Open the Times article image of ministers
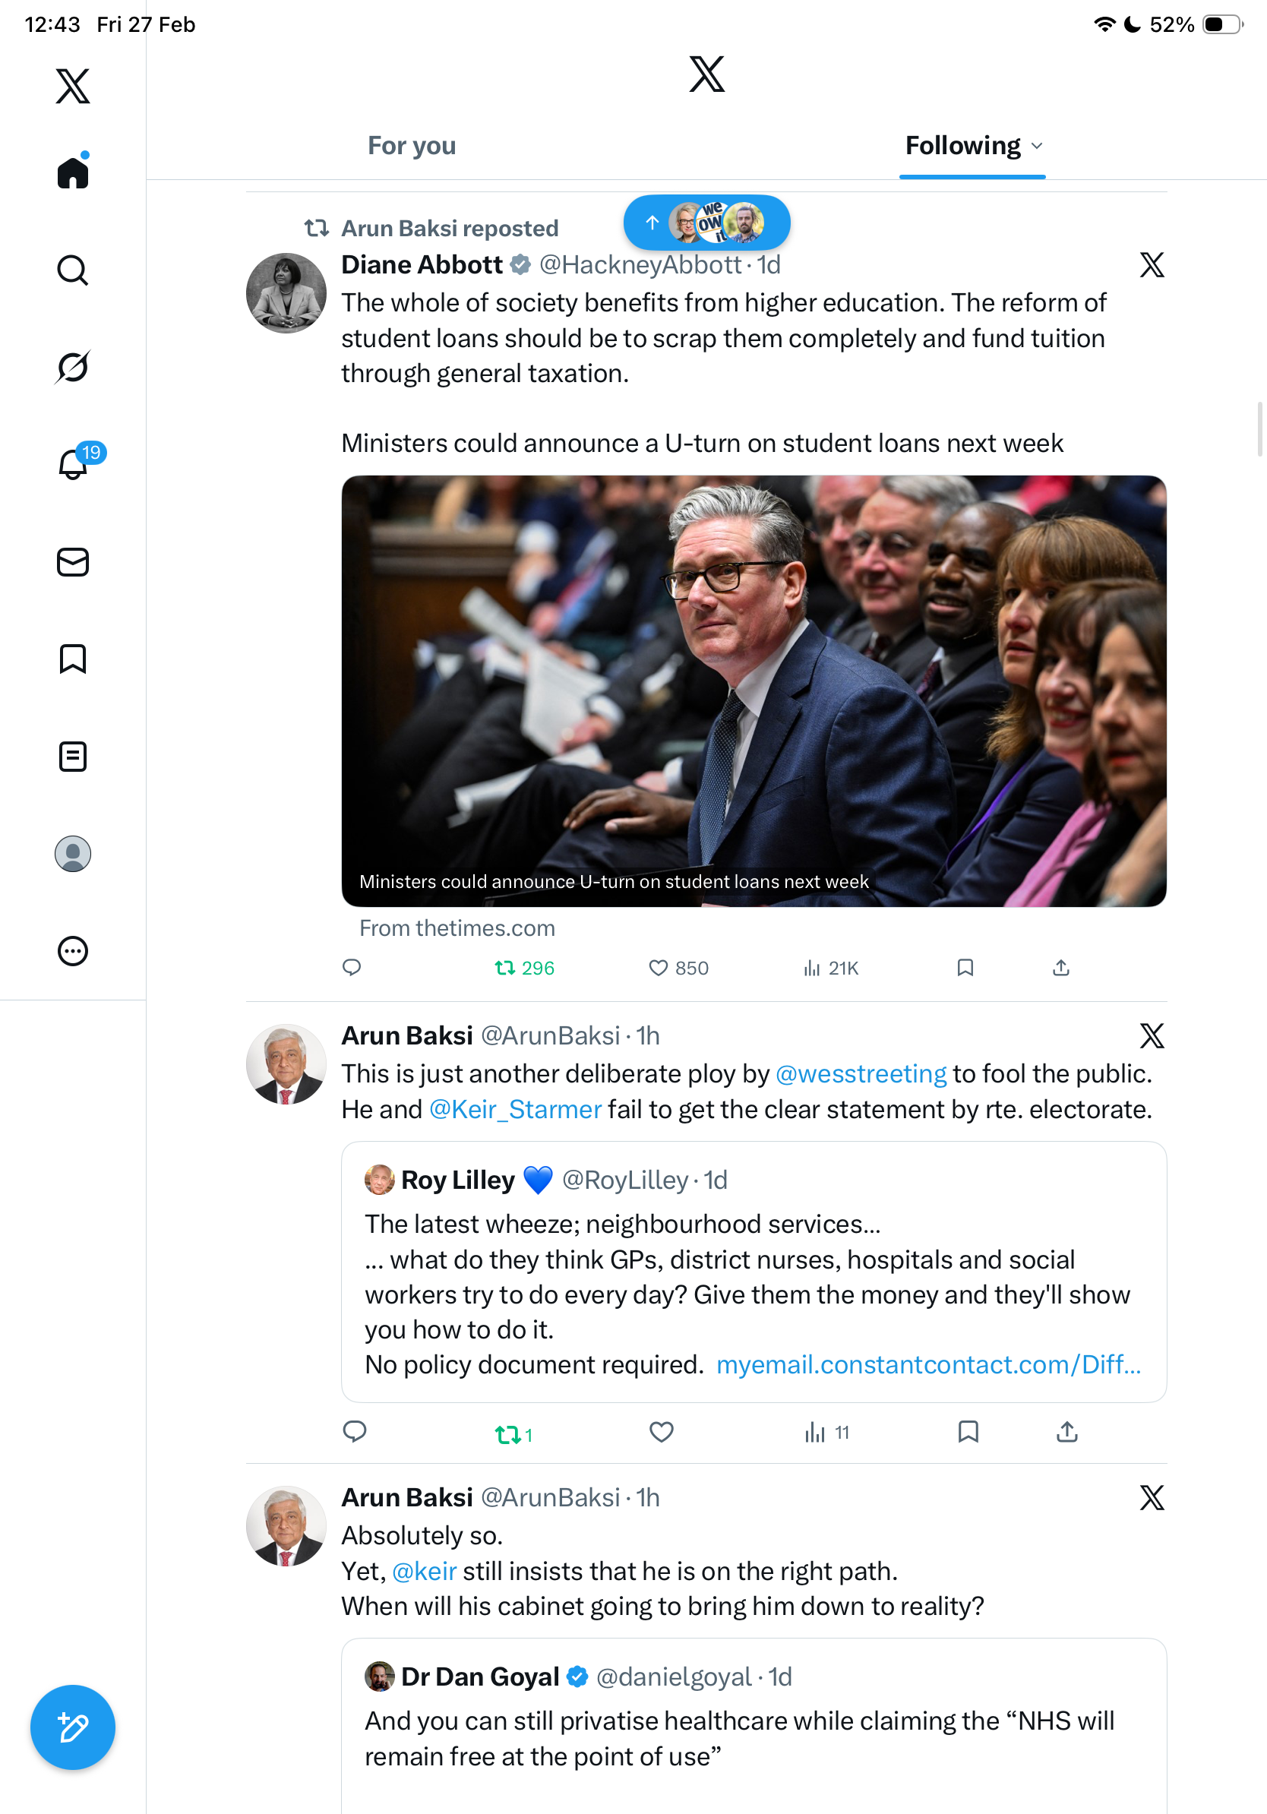Viewport: 1267px width, 1814px height. coord(754,691)
